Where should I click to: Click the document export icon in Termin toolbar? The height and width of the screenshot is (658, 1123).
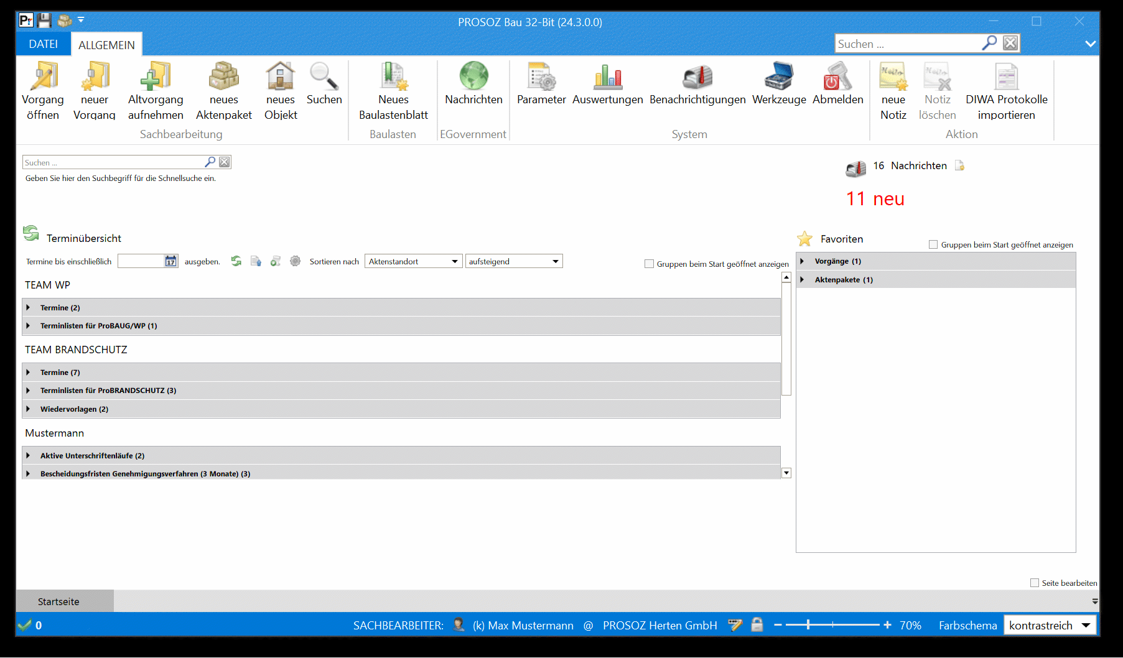point(256,261)
